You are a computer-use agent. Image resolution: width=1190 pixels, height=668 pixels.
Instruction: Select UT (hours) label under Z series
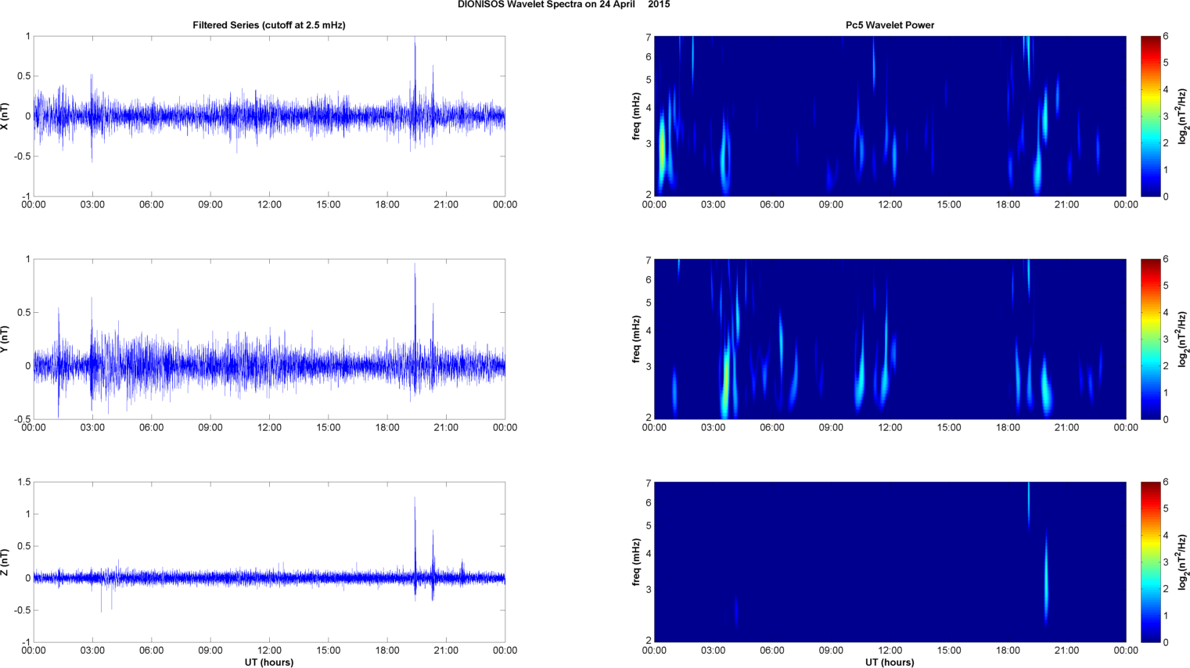point(269,663)
